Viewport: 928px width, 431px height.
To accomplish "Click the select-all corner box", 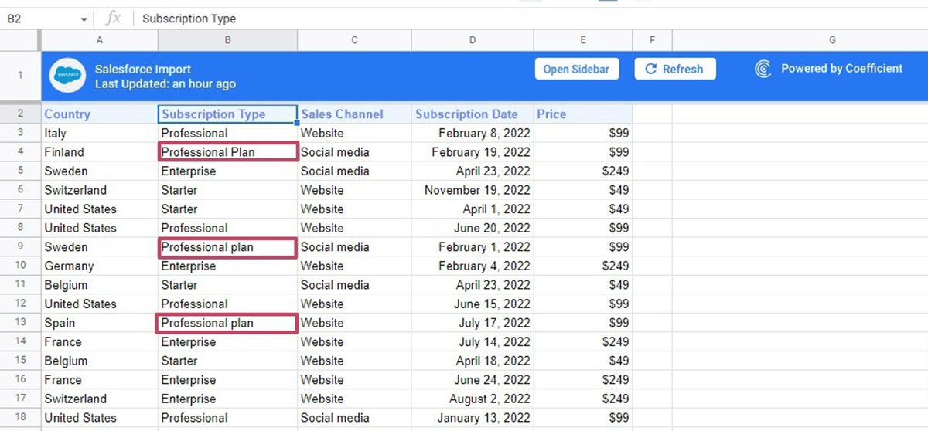I will [21, 40].
